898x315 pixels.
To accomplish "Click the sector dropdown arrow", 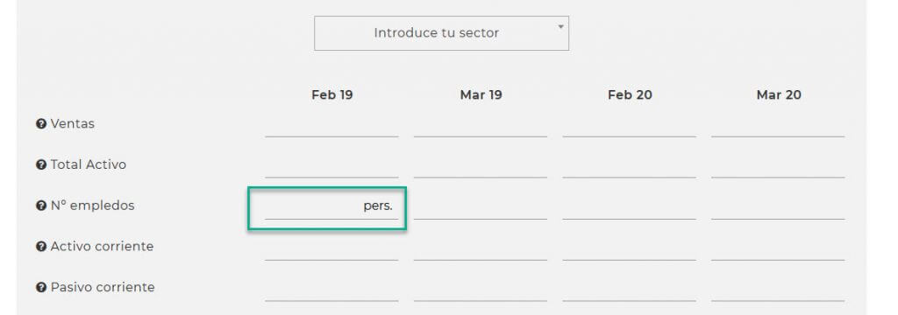I will [560, 26].
